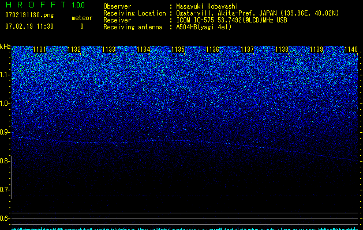Click time marker 1132 on spectrogram

click(x=74, y=49)
